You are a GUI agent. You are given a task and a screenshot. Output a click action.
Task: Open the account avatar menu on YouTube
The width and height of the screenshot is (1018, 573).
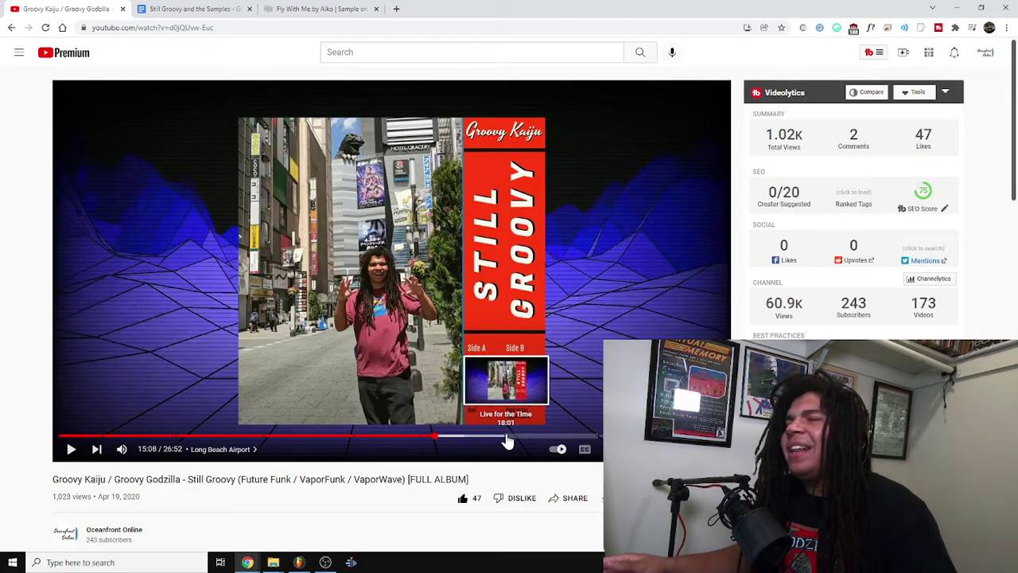(x=985, y=53)
